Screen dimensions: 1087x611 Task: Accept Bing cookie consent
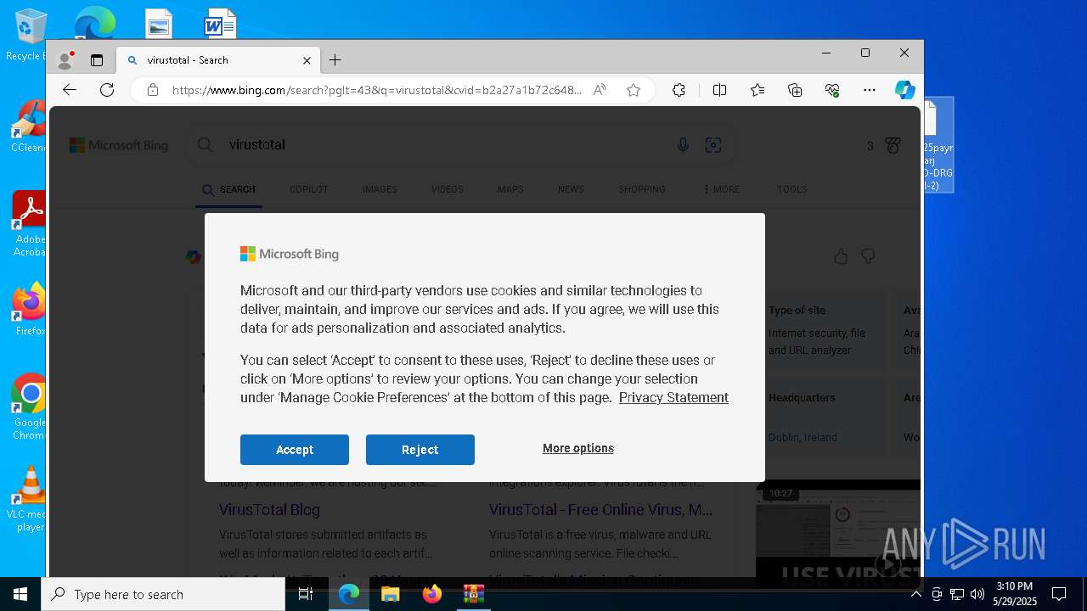pos(294,450)
